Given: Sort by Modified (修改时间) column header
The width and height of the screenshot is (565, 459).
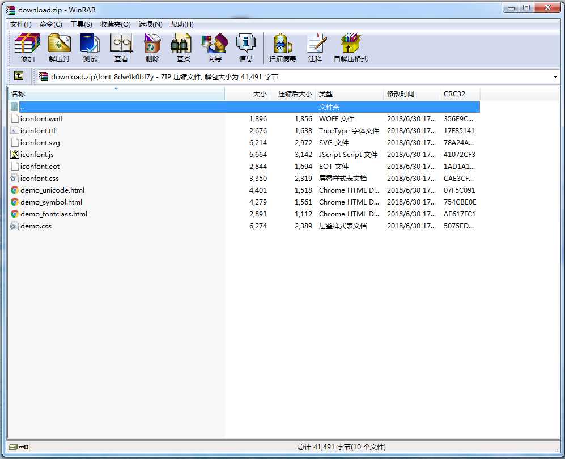Looking at the screenshot, I should pos(411,93).
